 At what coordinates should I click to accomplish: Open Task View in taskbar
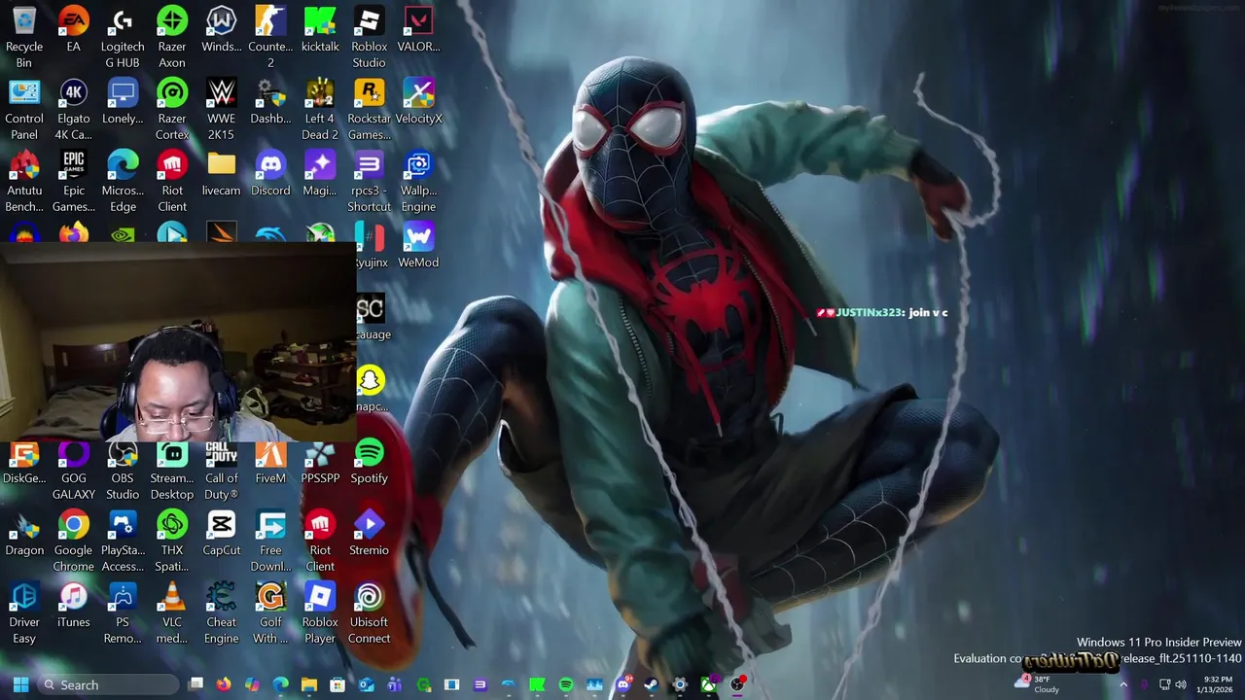196,684
